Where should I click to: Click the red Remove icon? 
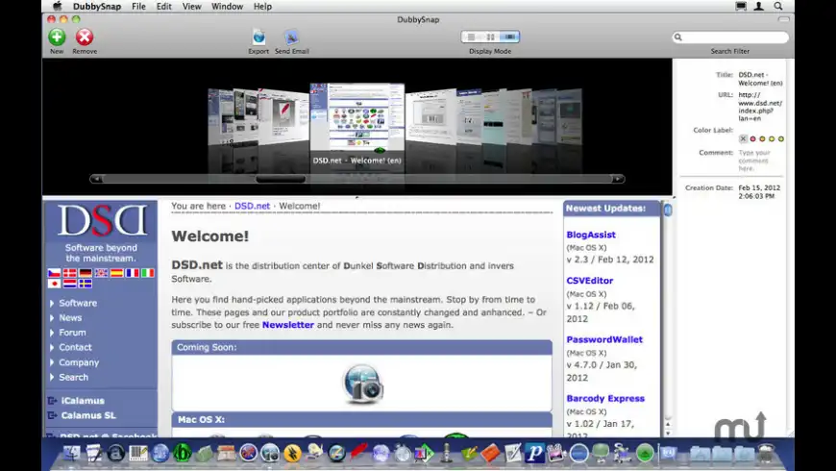(x=85, y=37)
